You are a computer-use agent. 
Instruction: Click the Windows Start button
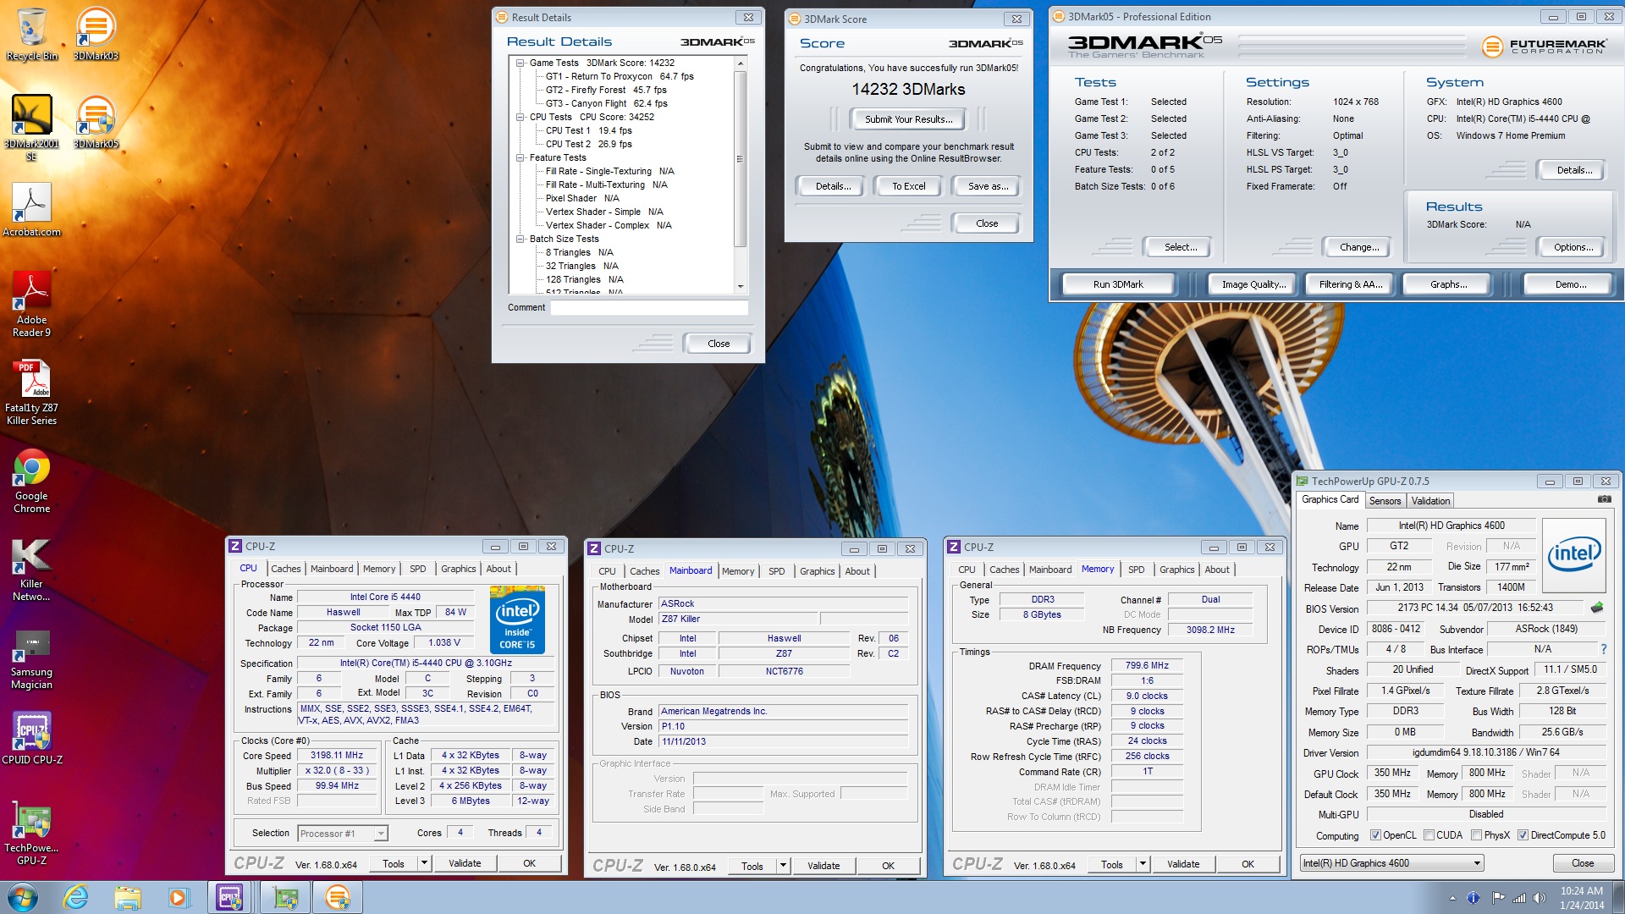pyautogui.click(x=23, y=897)
